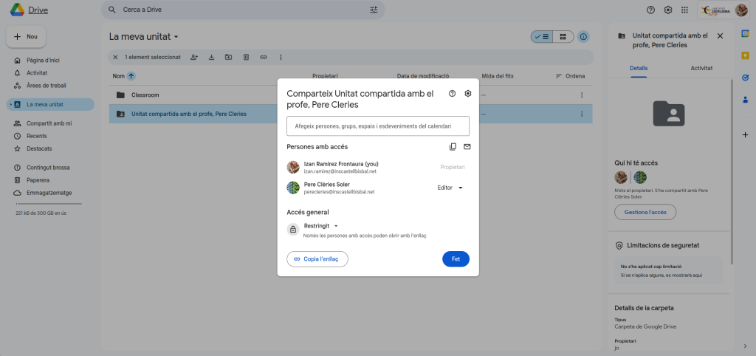Click the add people input field

[377, 126]
